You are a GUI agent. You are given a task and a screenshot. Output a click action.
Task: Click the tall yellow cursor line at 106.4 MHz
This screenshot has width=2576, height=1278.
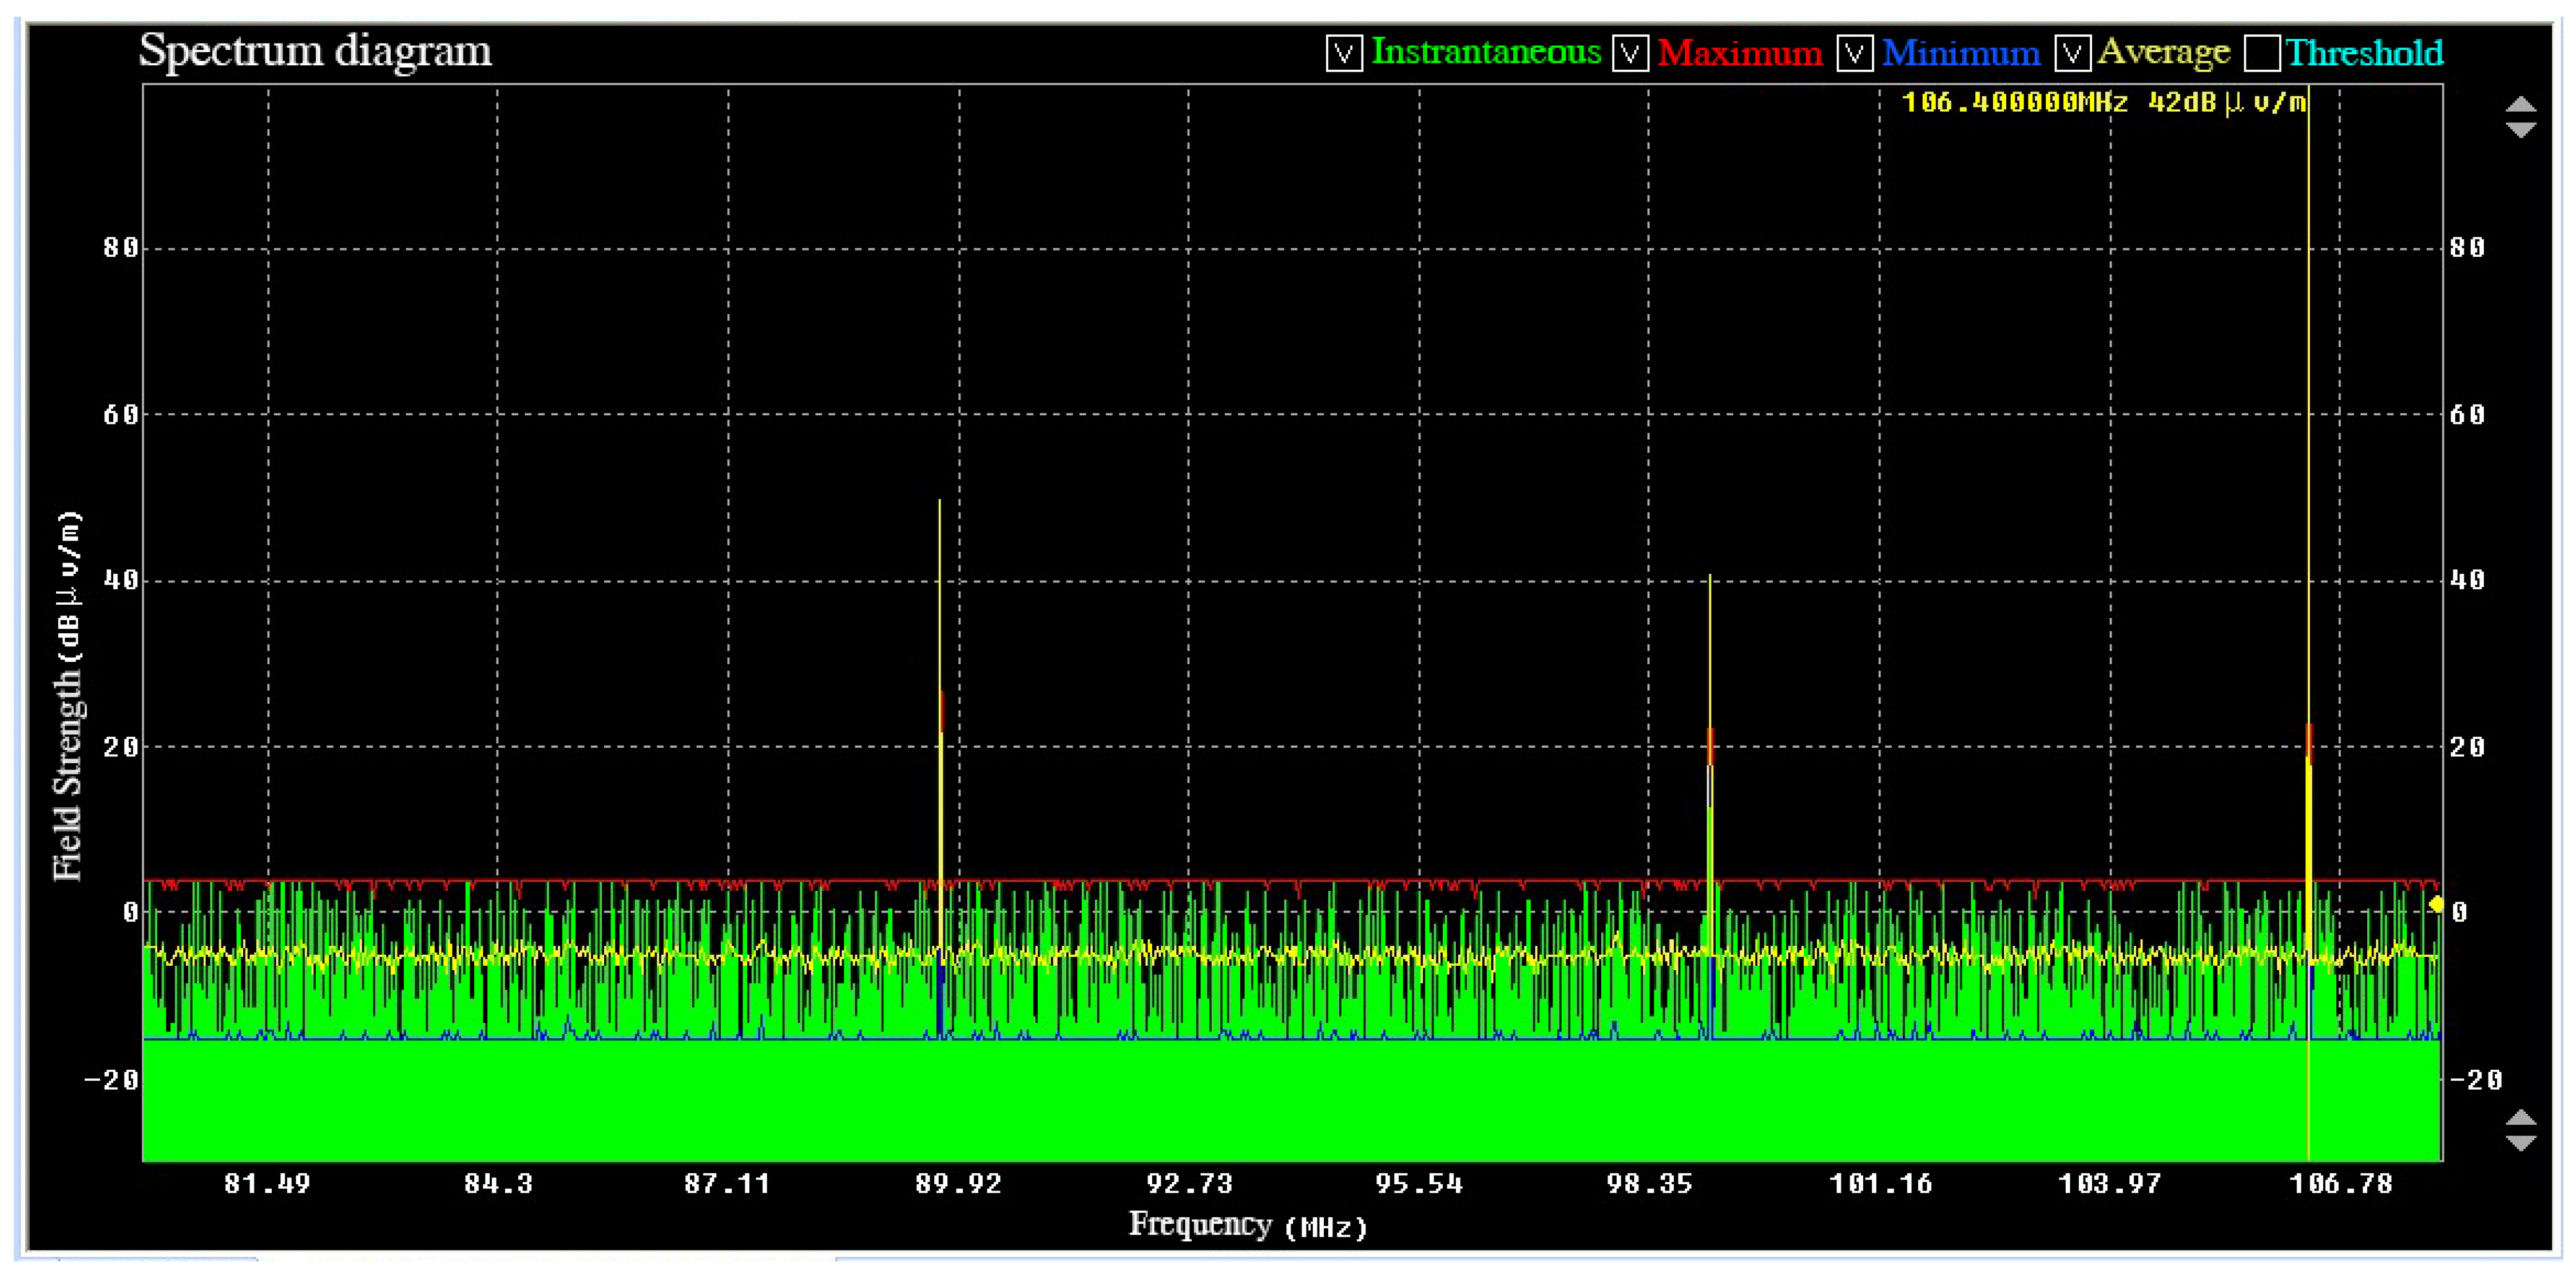pos(2308,400)
